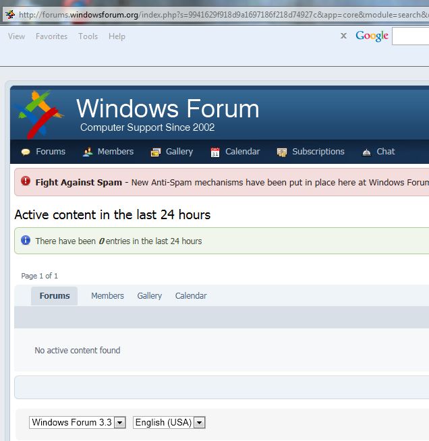
Task: Switch to the Gallery results tab
Action: pos(149,296)
